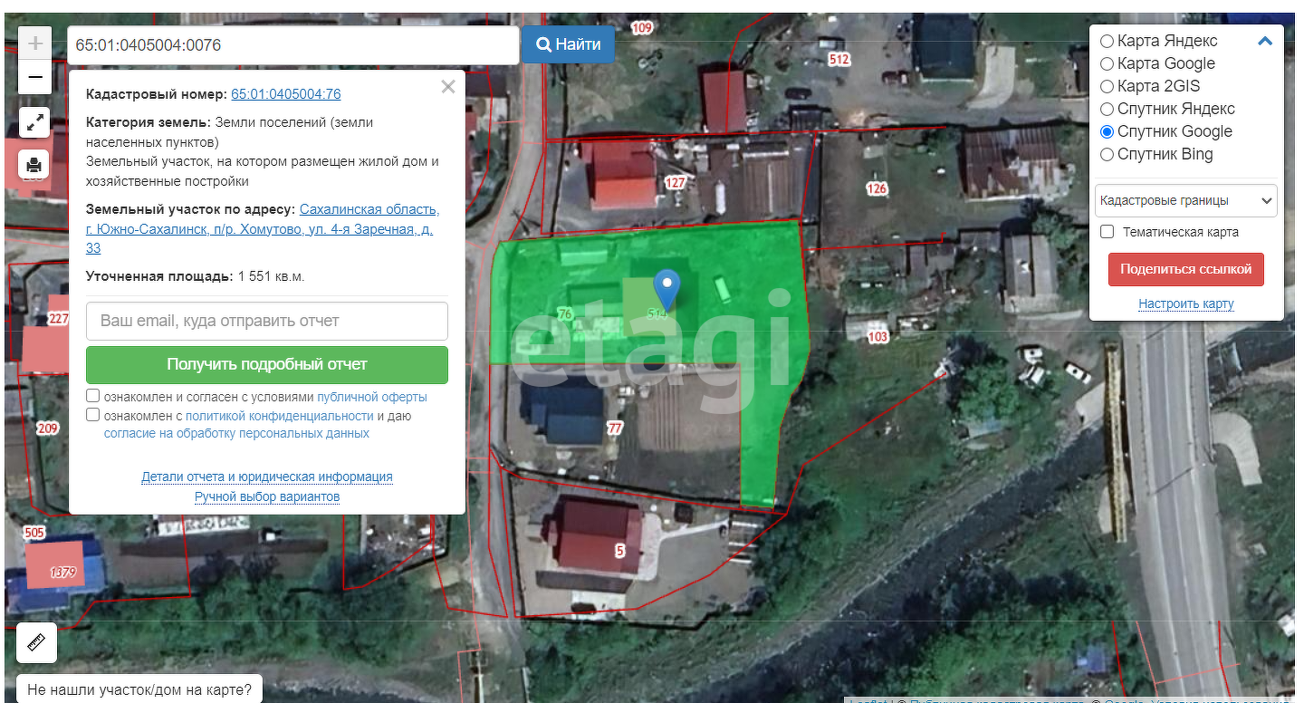Zoom in with the plus button
Screen dimensions: 1304x703
[x=35, y=43]
